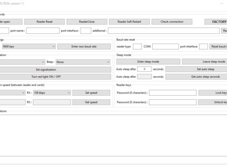Click the Reader Reset button
Screen dimensions: 227x165
[x=45, y=22]
